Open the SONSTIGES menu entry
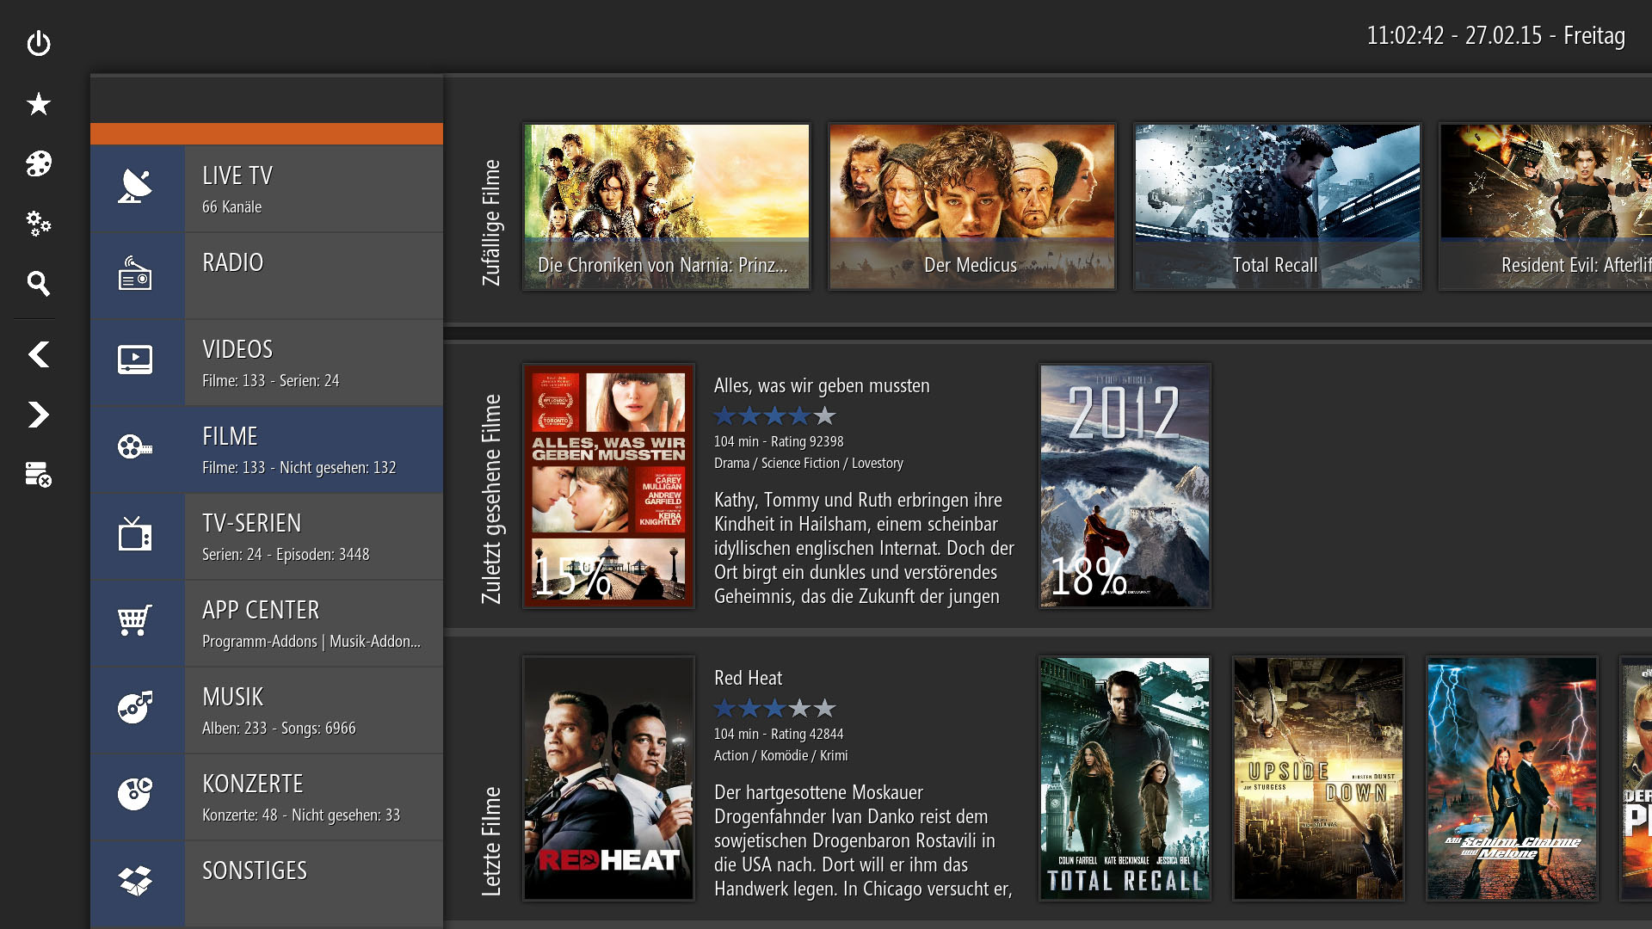Viewport: 1652px width, 929px height. [267, 883]
